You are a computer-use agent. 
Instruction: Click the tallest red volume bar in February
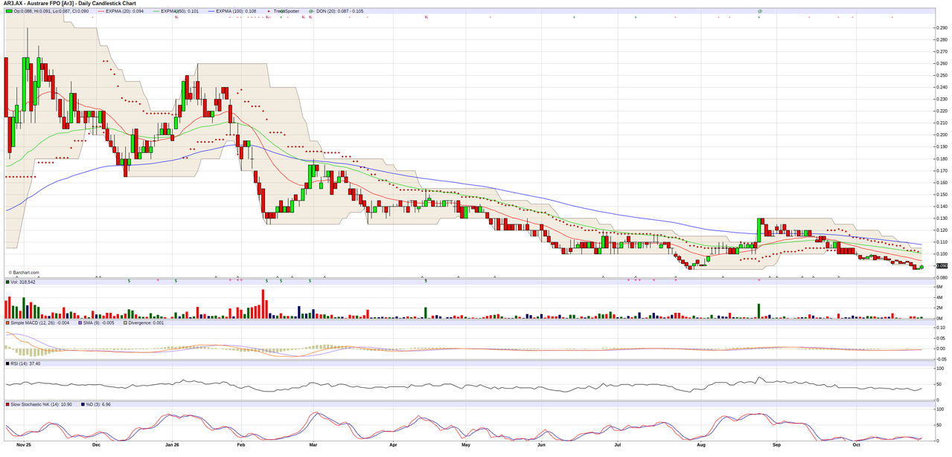(x=263, y=303)
